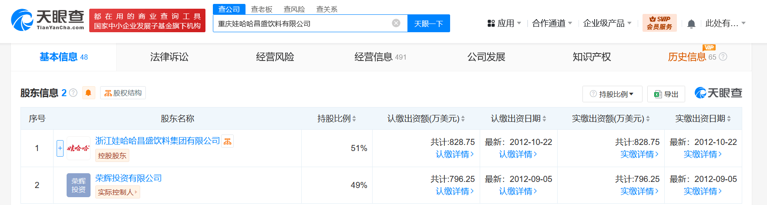Click help icon beside 历史信息

pos(723,57)
